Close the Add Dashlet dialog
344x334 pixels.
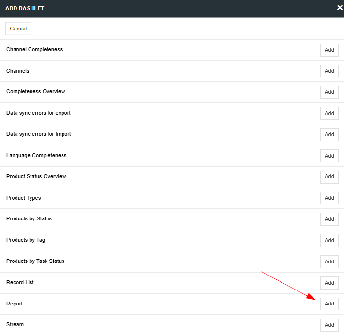(340, 8)
